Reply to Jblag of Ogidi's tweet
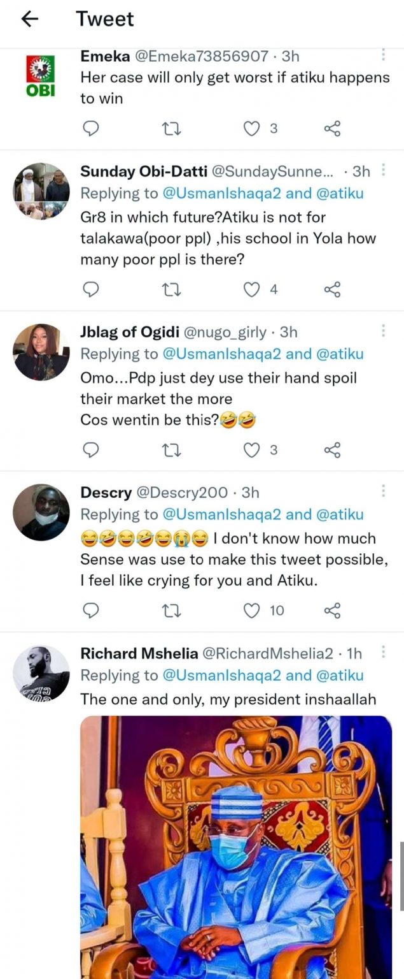Image resolution: width=404 pixels, height=979 pixels. tap(92, 450)
